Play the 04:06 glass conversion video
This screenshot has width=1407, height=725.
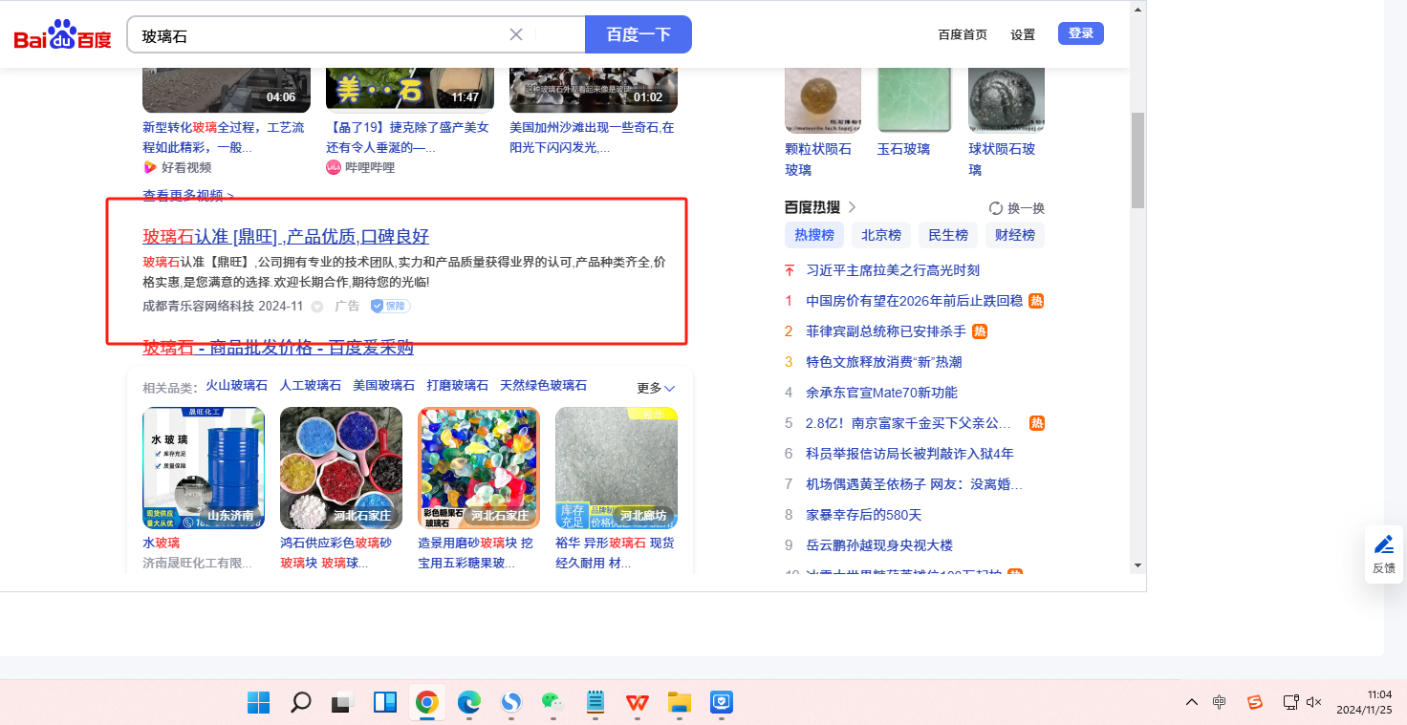227,90
